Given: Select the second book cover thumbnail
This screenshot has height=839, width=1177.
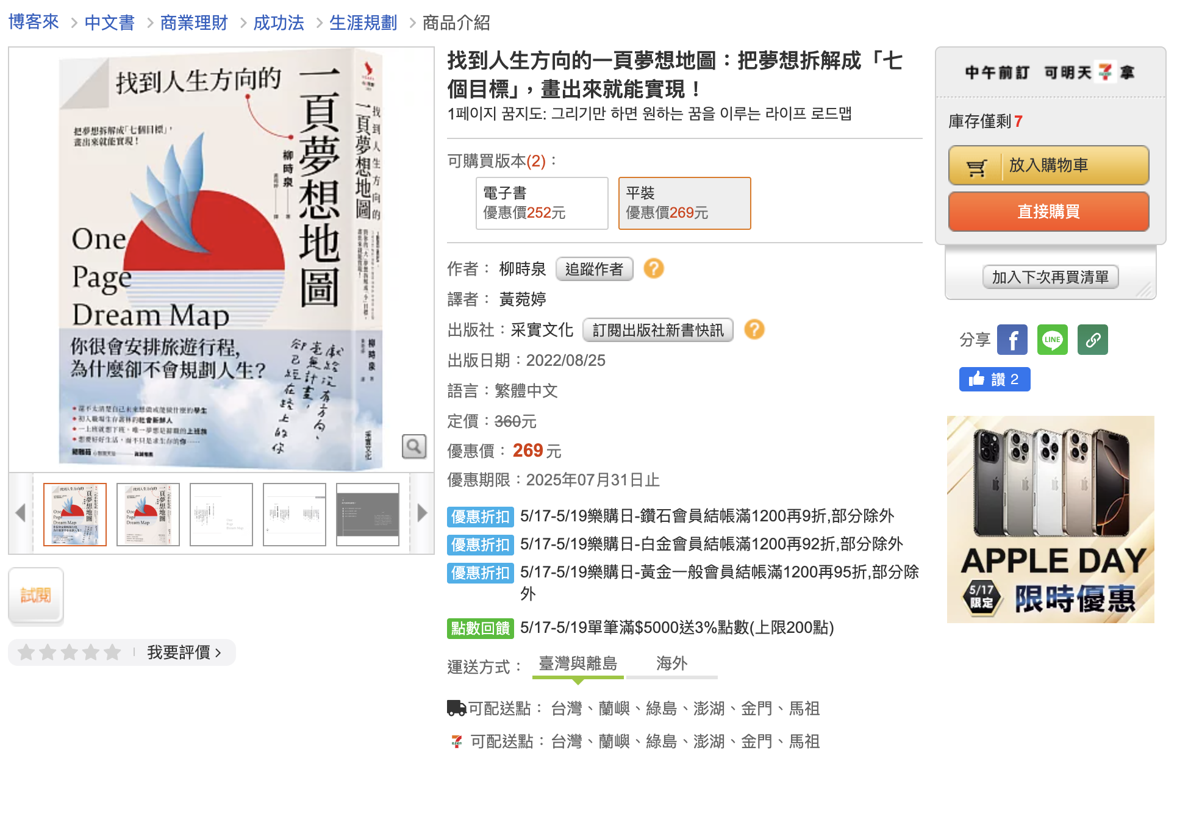Looking at the screenshot, I should (x=148, y=514).
